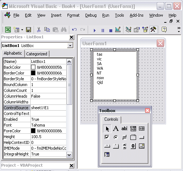Open the ListBox1 object dropdown

[x=70, y=46]
